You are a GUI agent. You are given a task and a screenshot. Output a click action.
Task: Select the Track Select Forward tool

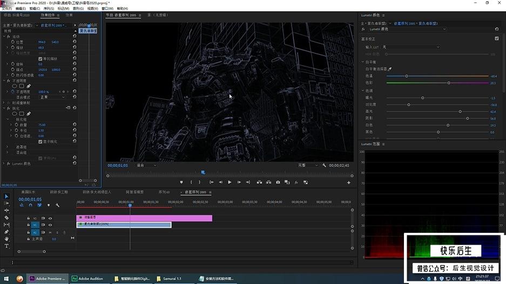click(x=6, y=204)
